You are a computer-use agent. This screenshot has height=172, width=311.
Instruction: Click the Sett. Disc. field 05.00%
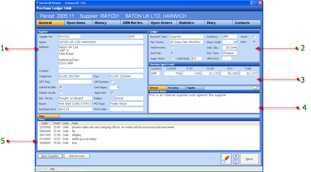pos(230,47)
